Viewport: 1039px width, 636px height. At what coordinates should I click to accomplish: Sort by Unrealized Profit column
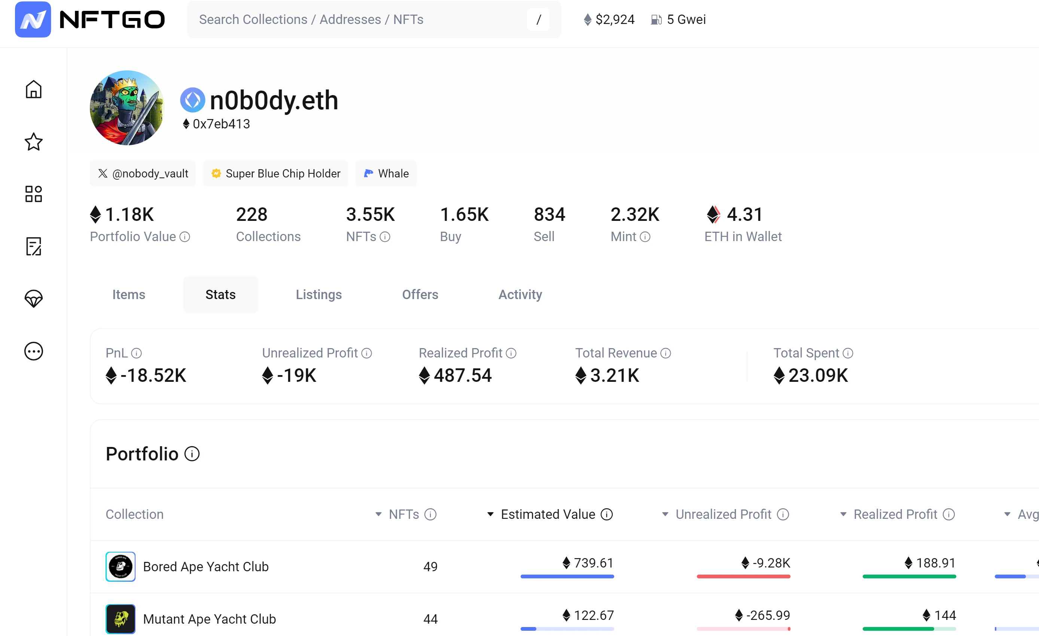pos(723,514)
